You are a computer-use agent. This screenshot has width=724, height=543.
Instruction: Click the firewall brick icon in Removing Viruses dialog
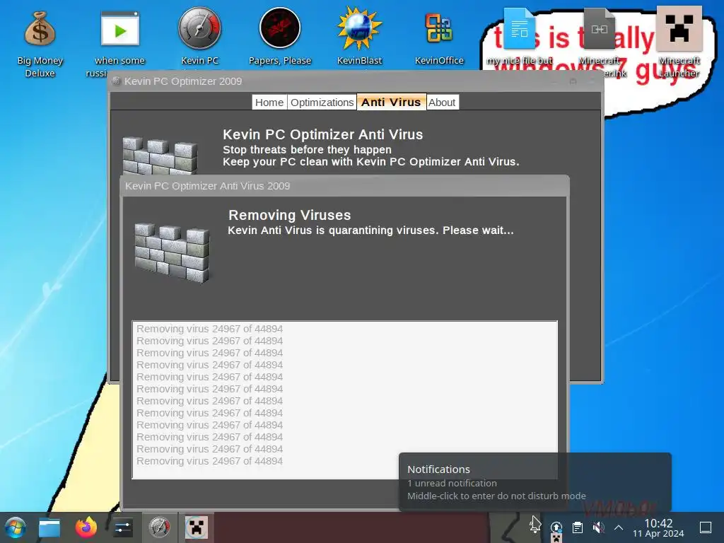(x=172, y=252)
